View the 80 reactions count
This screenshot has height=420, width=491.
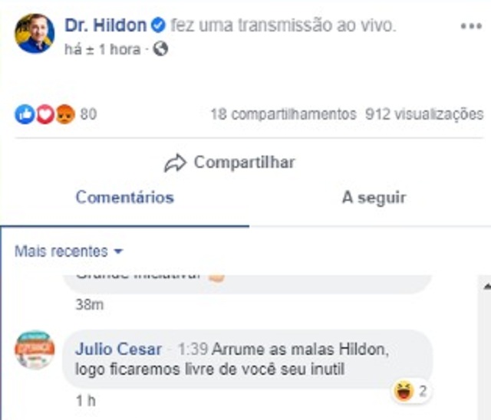click(88, 114)
